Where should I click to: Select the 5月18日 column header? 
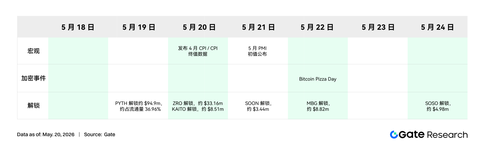point(78,27)
